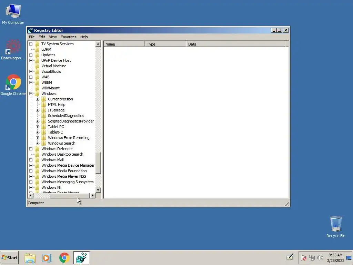353x265 pixels.
Task: Click the WAB folder icon
Action: [x=37, y=77]
